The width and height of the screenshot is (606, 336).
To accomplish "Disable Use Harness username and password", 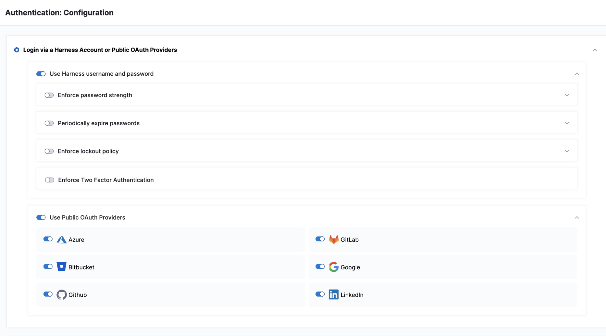I will click(41, 73).
